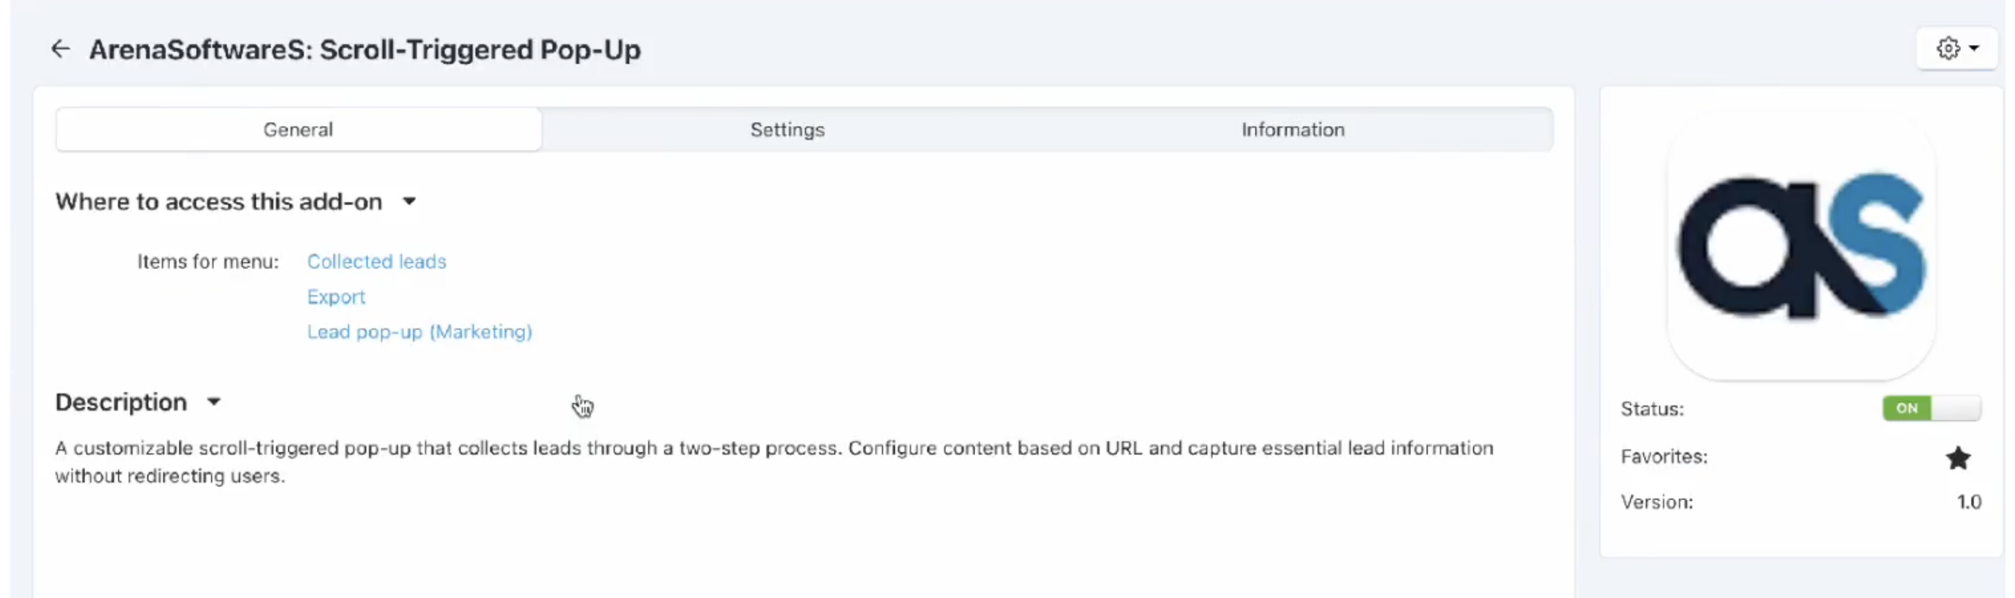Screen dimensions: 2015x598
Task: Open the gear settings menu
Action: coord(1956,49)
